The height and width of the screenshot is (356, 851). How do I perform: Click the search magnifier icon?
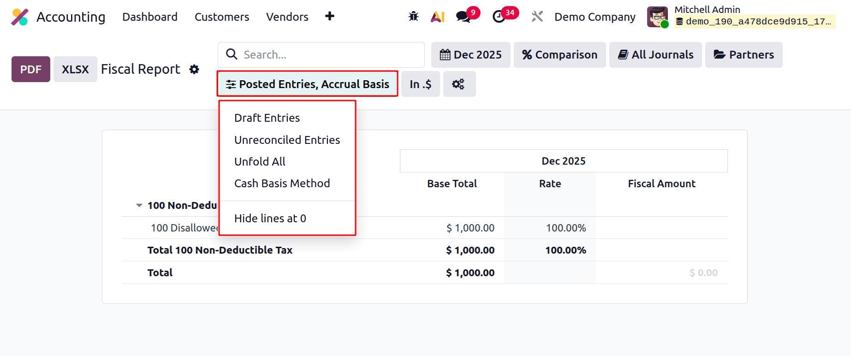232,54
